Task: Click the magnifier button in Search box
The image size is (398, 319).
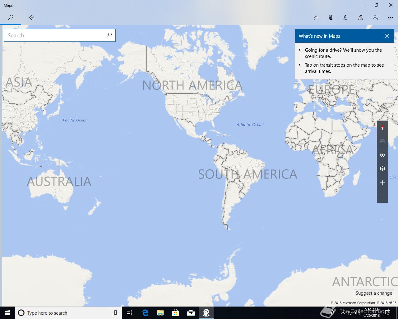Action: (109, 35)
